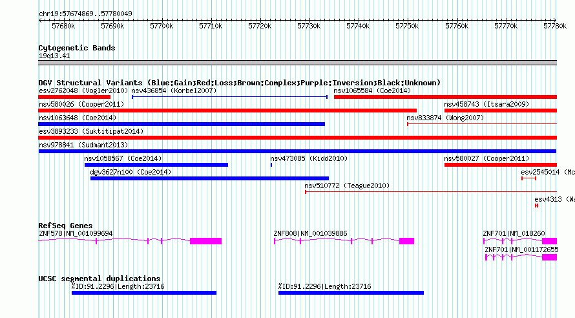This screenshot has height=318, width=575.
Task: Click the ZNF701|NM_001172655 gene label
Action: pyautogui.click(x=521, y=249)
